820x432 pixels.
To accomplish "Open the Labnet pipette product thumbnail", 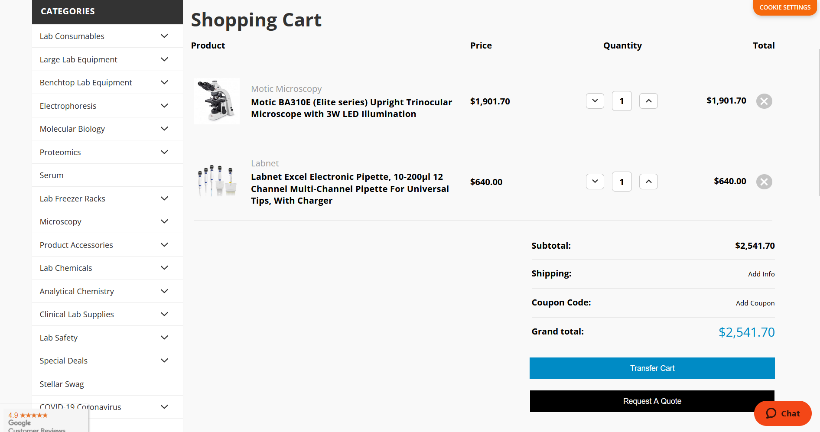I will coord(217,182).
